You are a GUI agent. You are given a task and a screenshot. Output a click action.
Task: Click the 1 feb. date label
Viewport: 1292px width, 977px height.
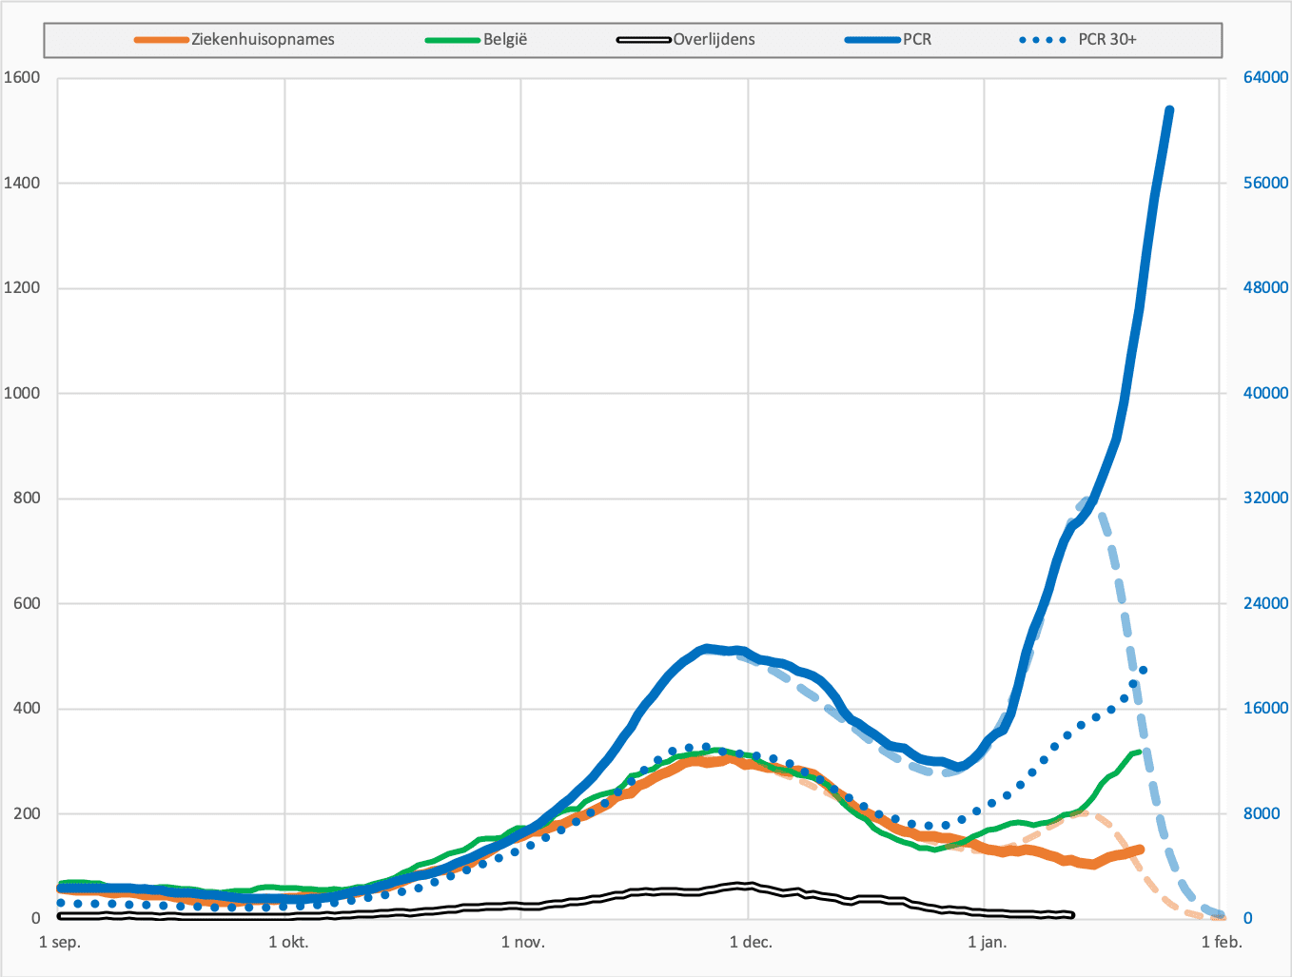[x=1222, y=943]
